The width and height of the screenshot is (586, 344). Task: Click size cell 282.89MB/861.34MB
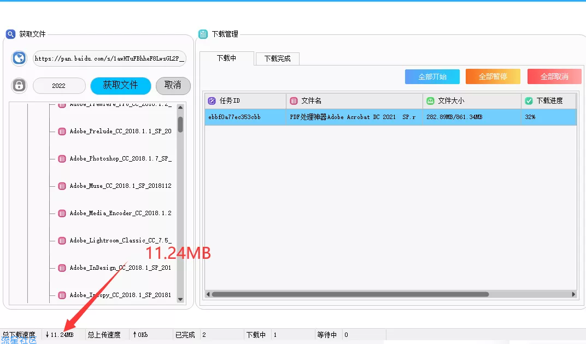pyautogui.click(x=472, y=117)
